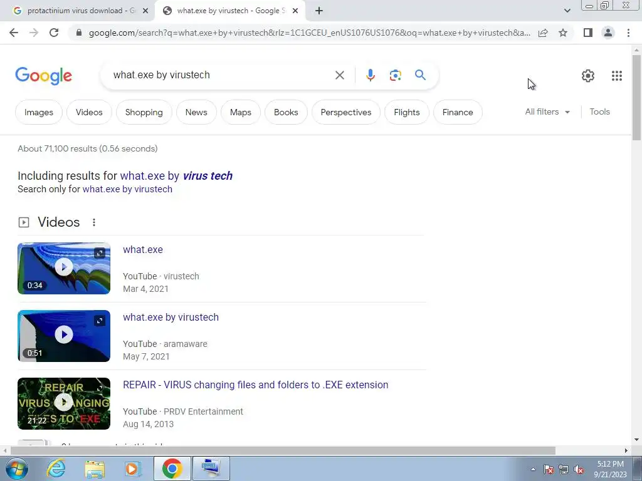Open Google apps grid
The width and height of the screenshot is (642, 481).
(x=617, y=76)
